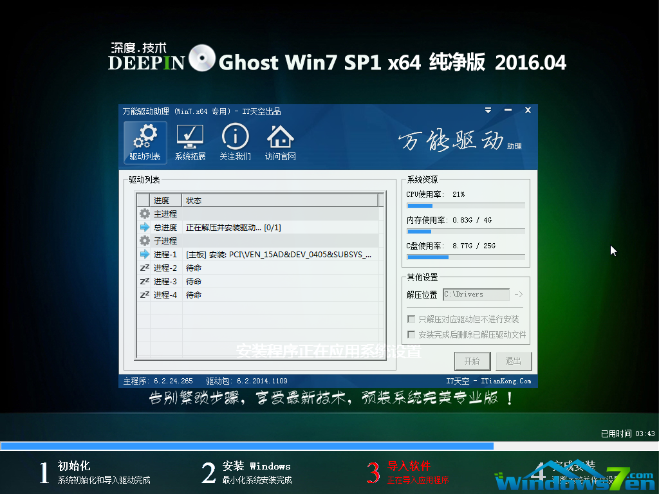659x494 pixels.
Task: Click the 开始 button
Action: coord(472,361)
